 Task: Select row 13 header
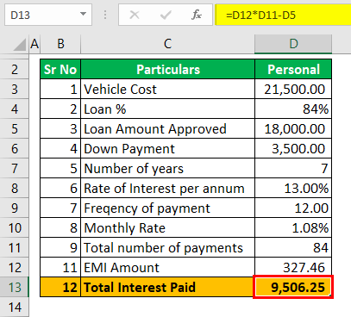pyautogui.click(x=15, y=288)
